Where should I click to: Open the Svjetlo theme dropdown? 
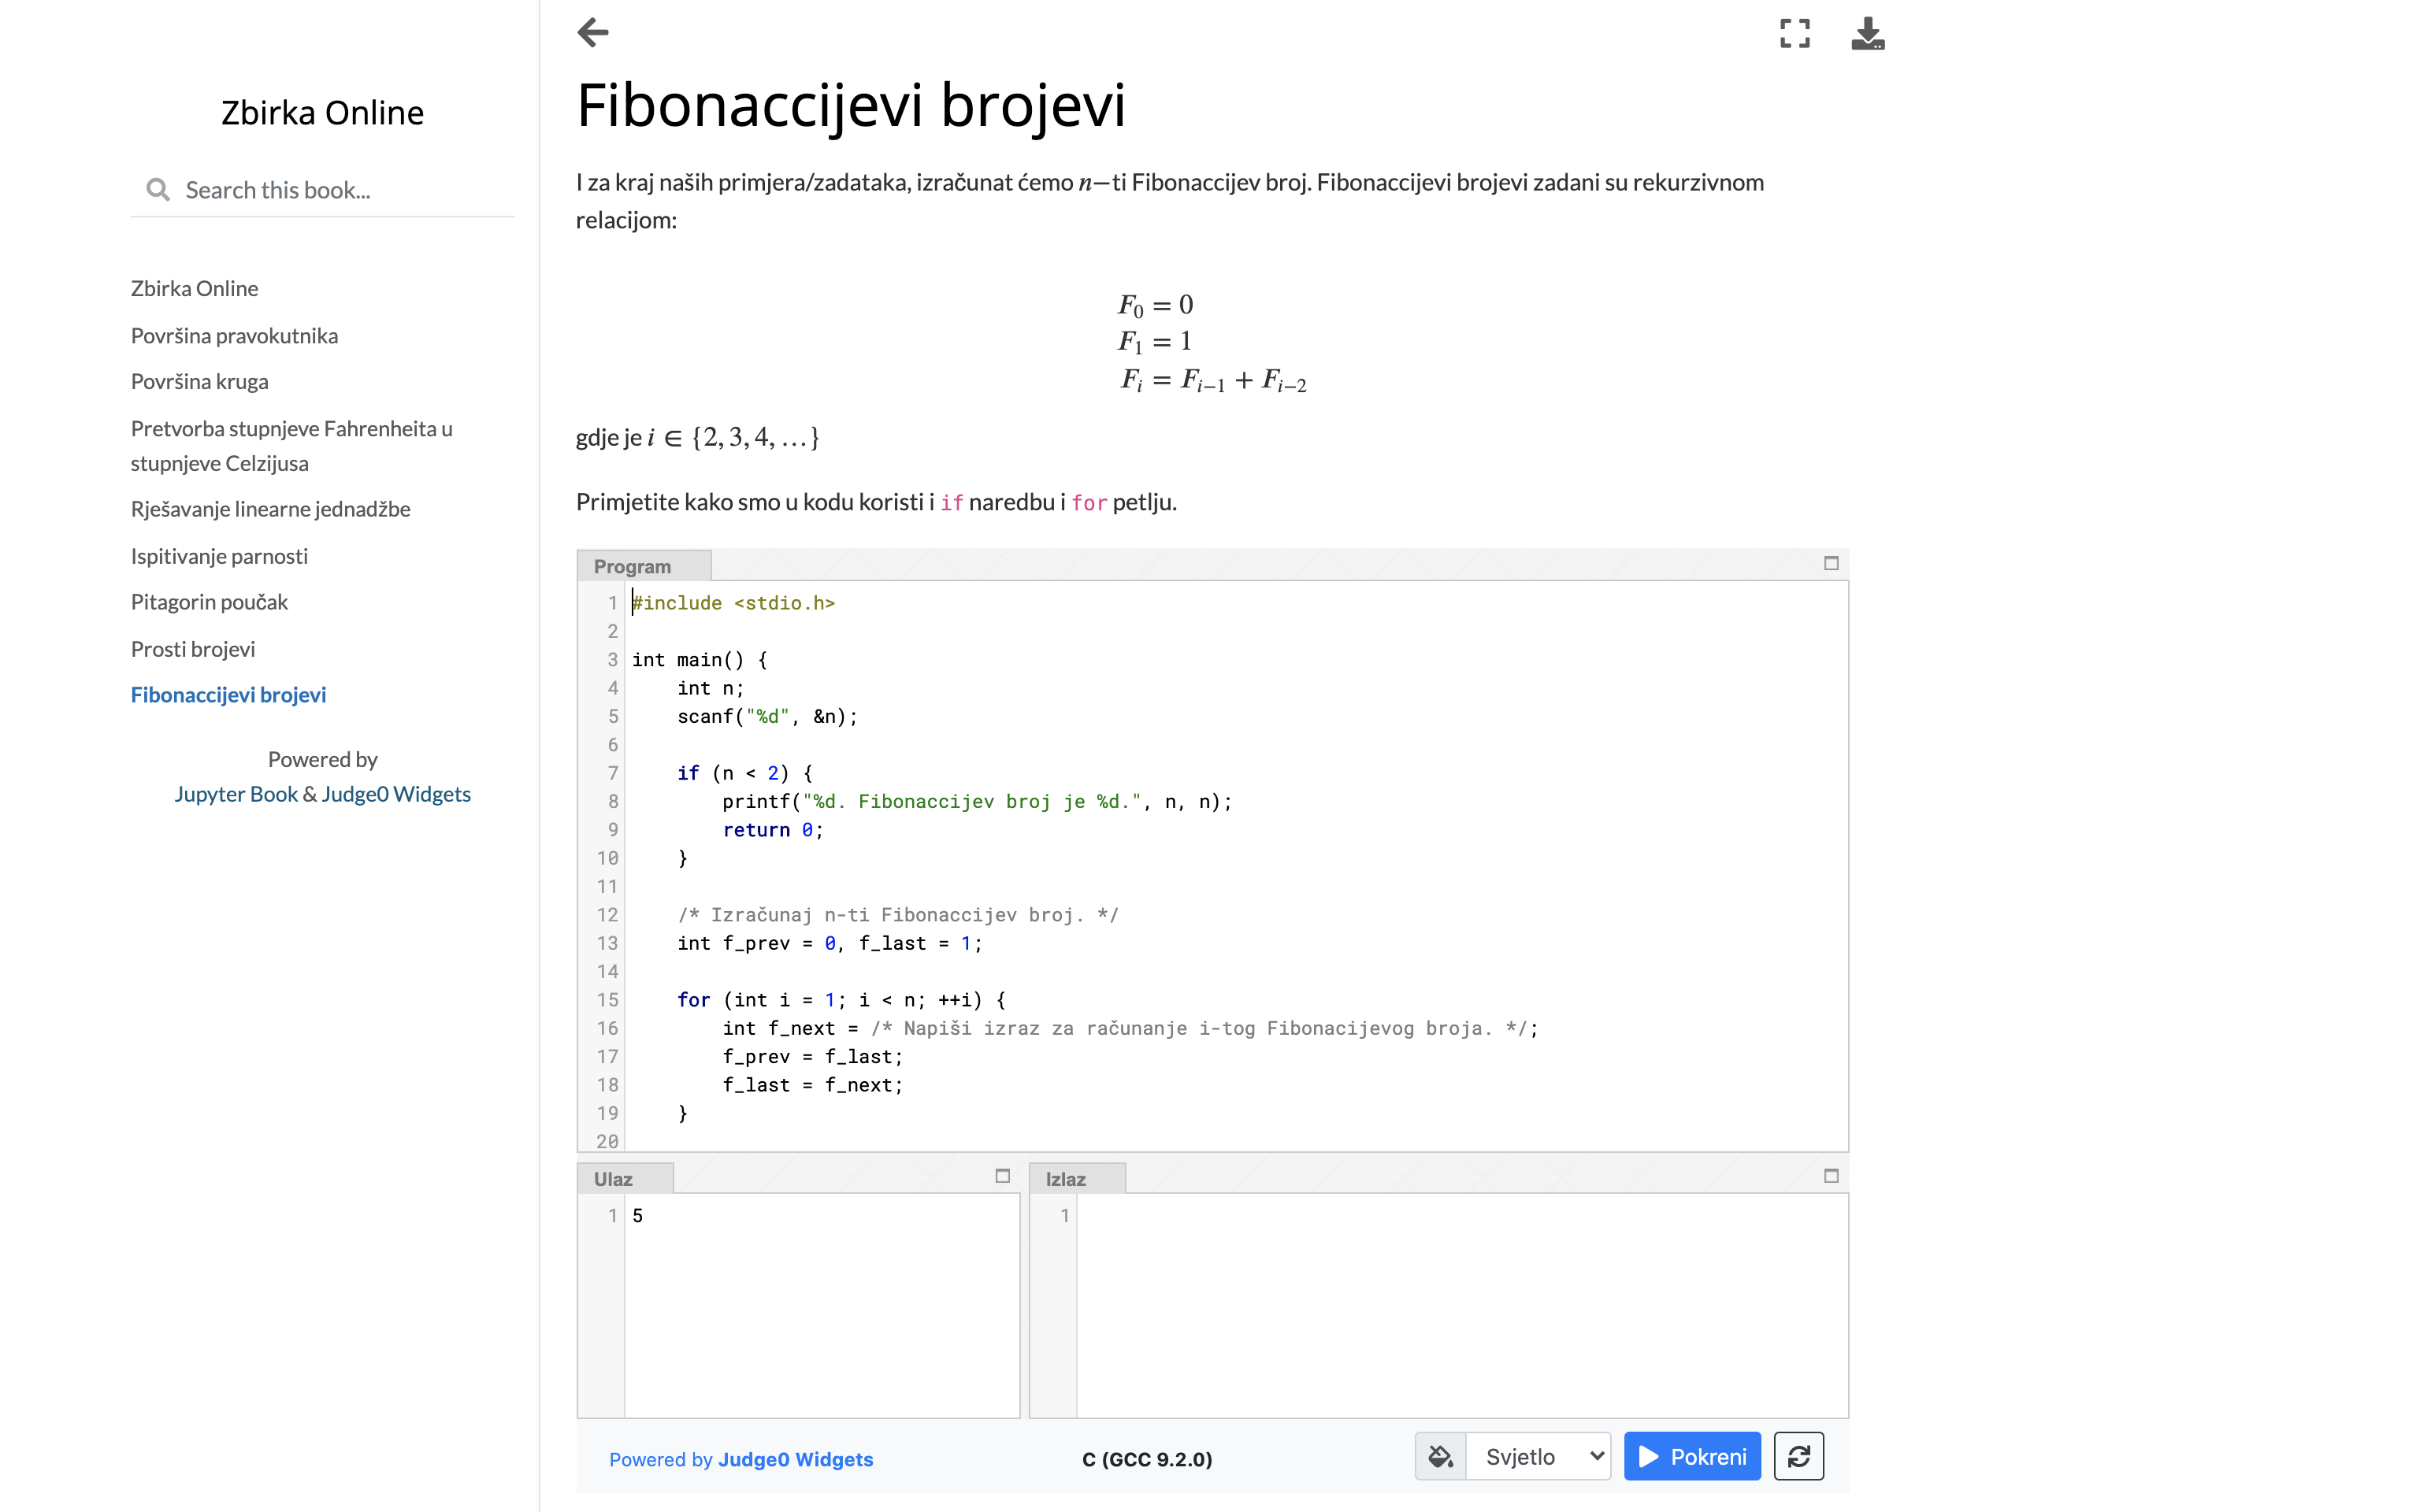coord(1539,1457)
